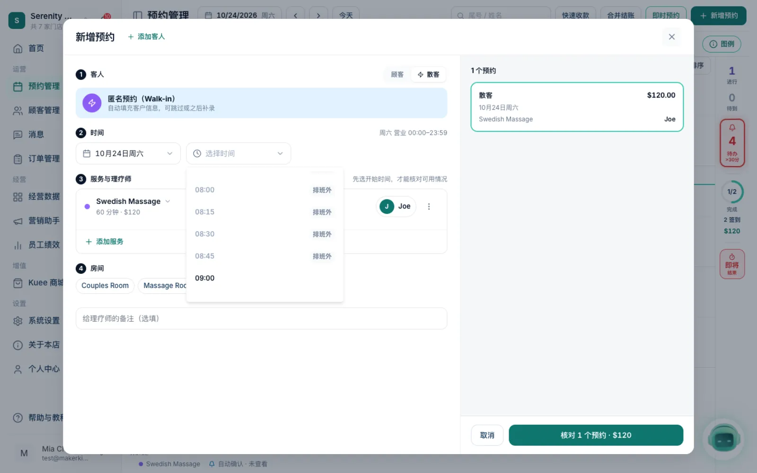
Task: Click the 4 待办 alert card
Action: 732,143
